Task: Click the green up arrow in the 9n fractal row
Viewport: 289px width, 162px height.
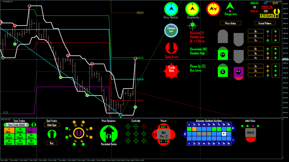Action: click(x=268, y=32)
